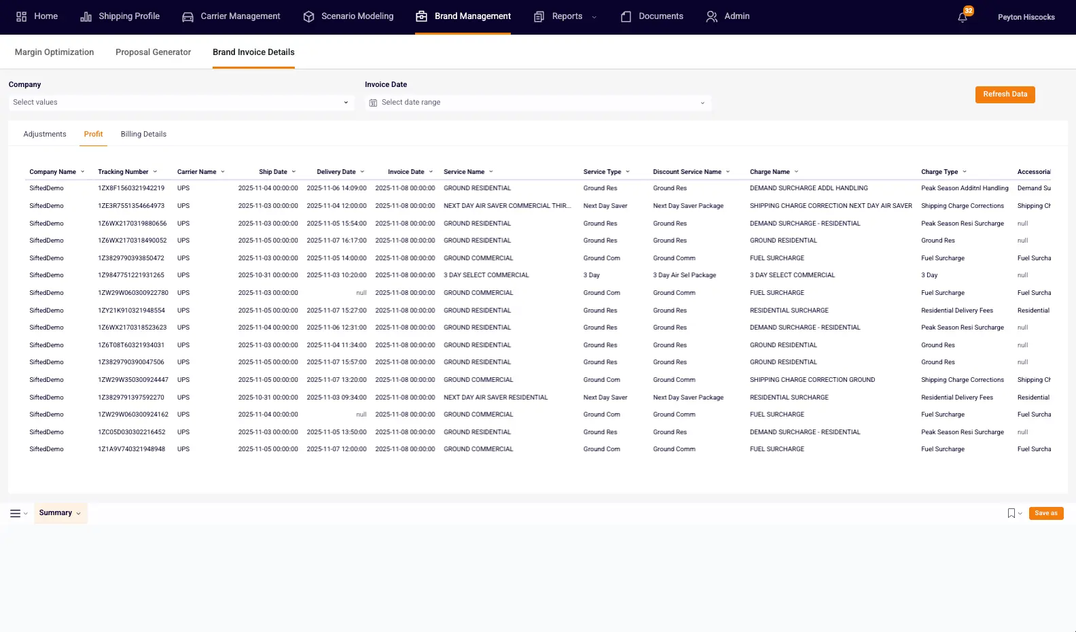Open Ship Date column filter arrow
The width and height of the screenshot is (1076, 632).
click(x=293, y=172)
